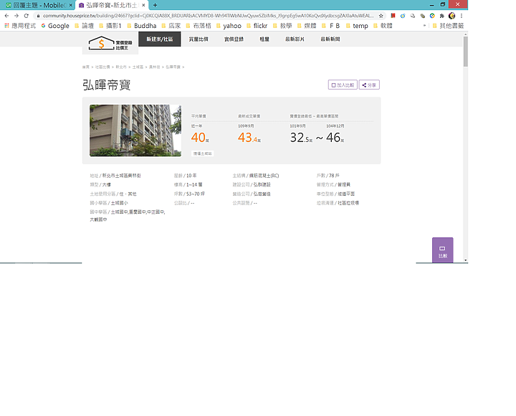Click the 弘暉帝寶 page heading

coord(107,85)
